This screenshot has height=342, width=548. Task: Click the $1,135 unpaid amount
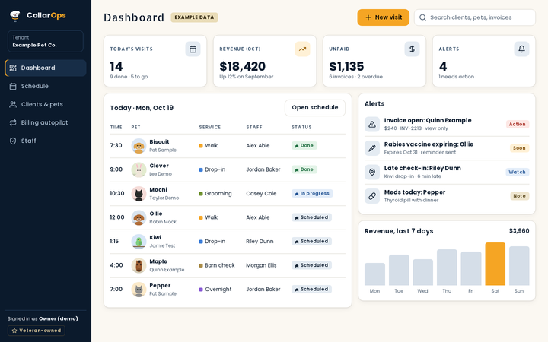pos(346,66)
